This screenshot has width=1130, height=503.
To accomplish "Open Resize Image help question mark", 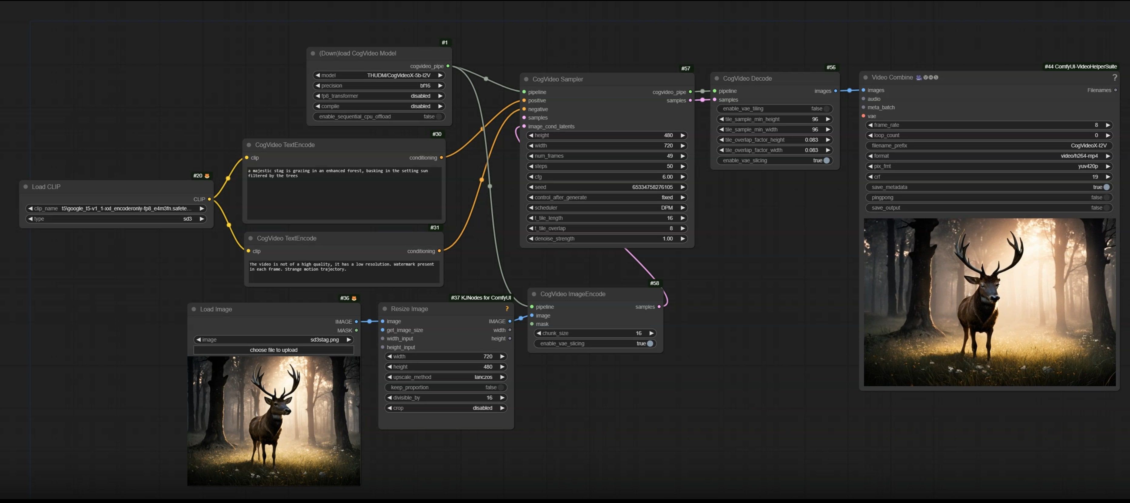I will click(507, 309).
